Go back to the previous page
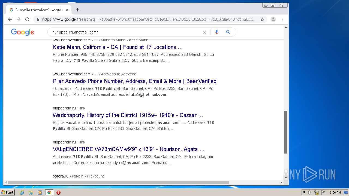Viewport: 349px width, 196px height. tap(10, 19)
